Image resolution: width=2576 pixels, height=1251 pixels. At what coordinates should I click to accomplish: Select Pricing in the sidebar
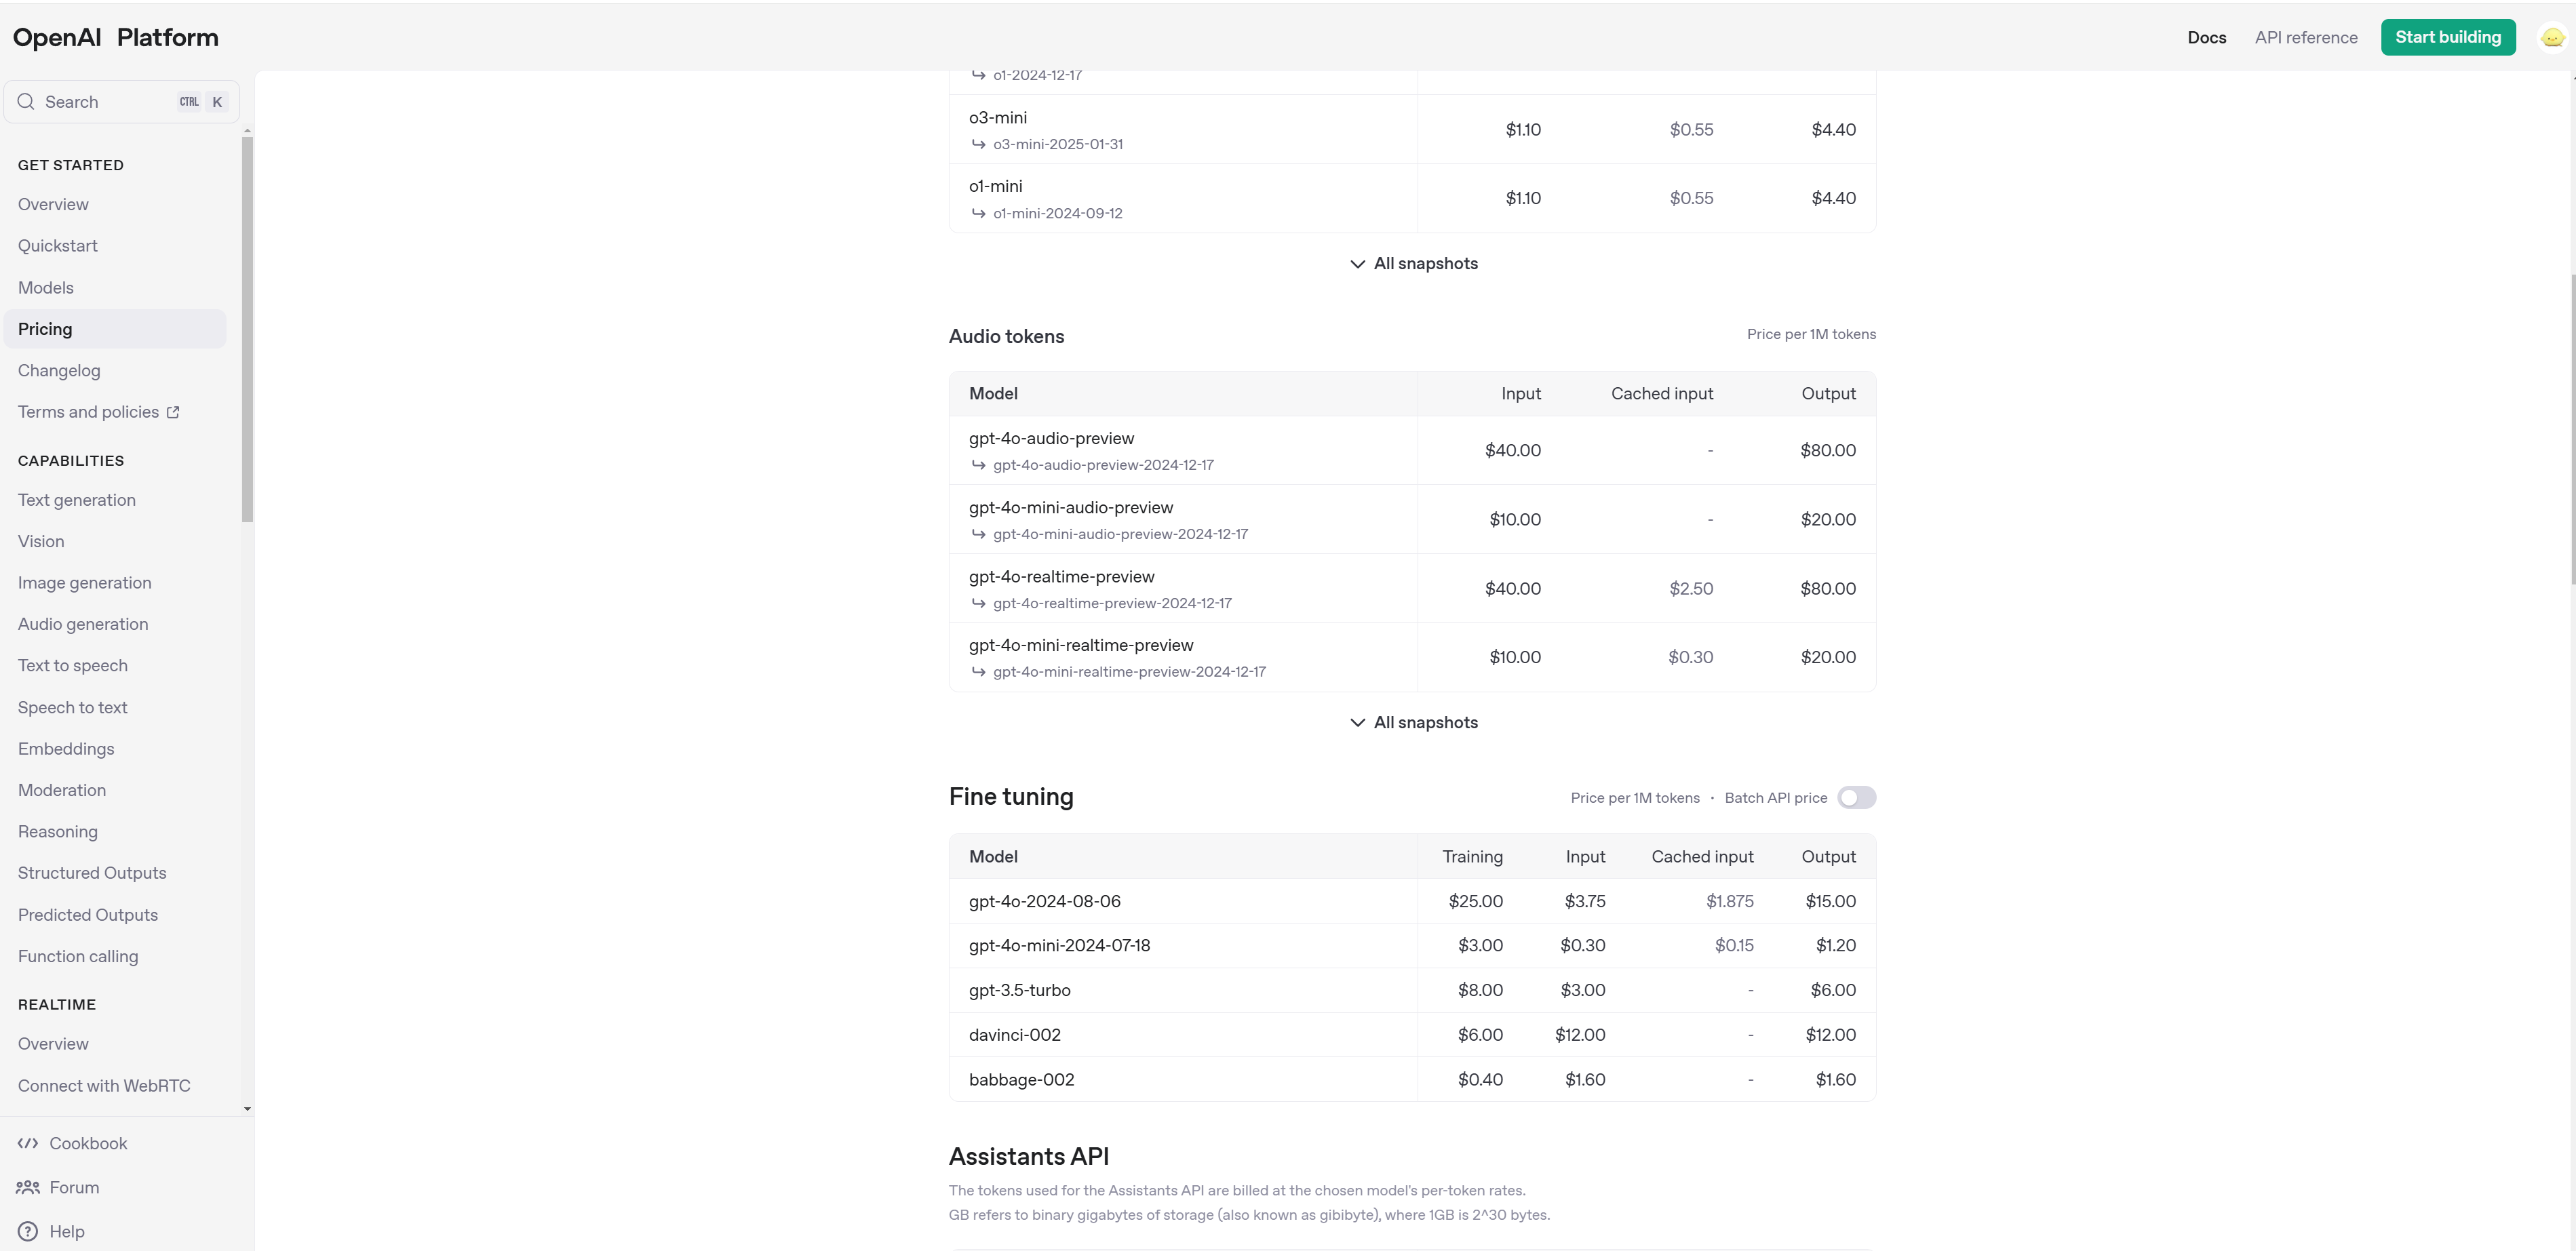115,329
